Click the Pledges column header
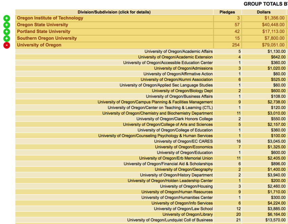Screen dimensions: 288x224 coord(227,12)
